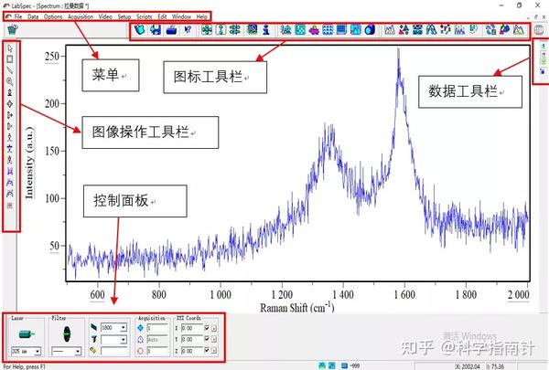The width and height of the screenshot is (549, 370).
Task: Click the black filter wheel icon
Action: [67, 334]
